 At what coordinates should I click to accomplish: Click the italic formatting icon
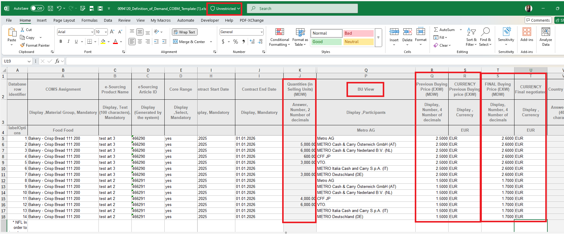(x=69, y=42)
